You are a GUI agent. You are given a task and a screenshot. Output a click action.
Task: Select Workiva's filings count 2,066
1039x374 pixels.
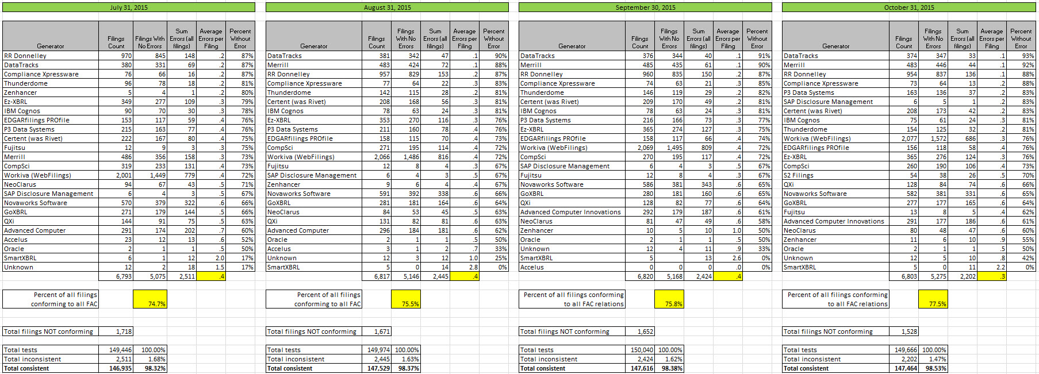pos(377,157)
